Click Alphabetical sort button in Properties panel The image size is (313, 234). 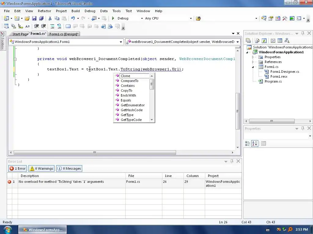[x=255, y=144]
